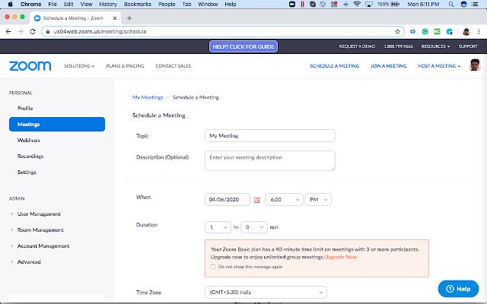Open the macOS notification center icon
487x304 pixels.
click(475, 4)
